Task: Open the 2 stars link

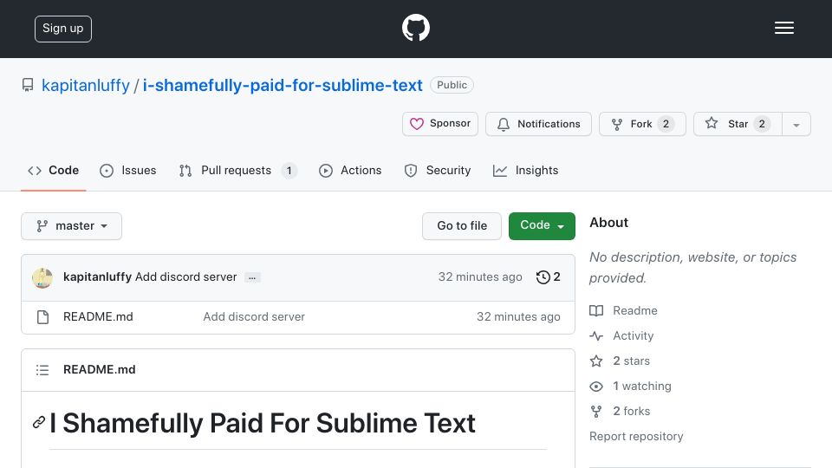Action: [x=620, y=361]
